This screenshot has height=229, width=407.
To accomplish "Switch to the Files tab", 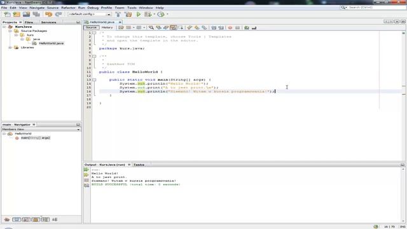I will tap(29, 22).
